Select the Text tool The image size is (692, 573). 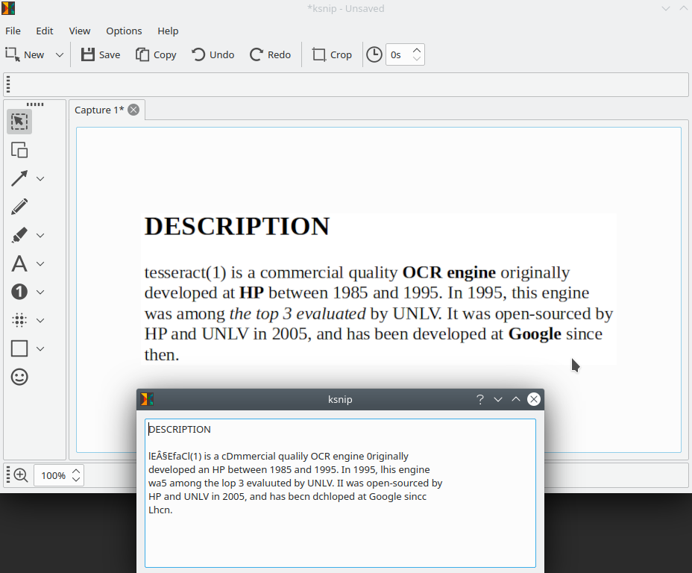click(19, 263)
